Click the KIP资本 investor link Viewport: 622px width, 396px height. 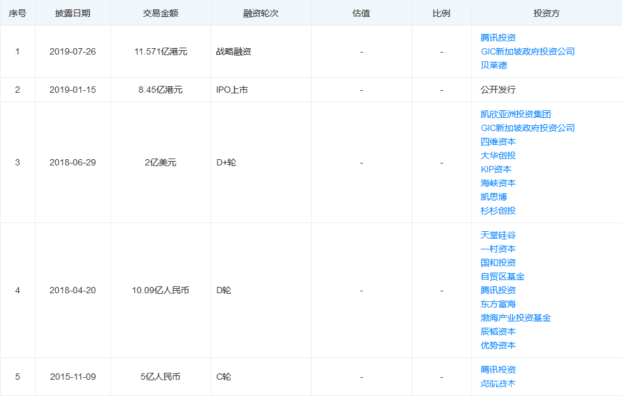496,169
